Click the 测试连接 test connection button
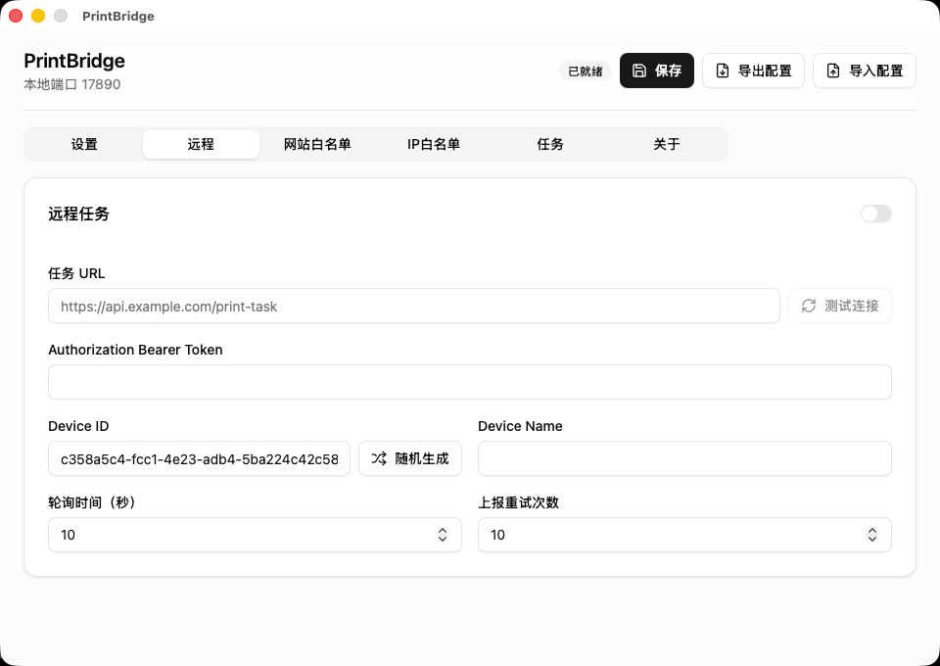Viewport: 940px width, 666px height. [x=839, y=306]
